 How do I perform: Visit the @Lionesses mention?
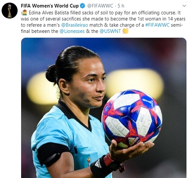pos(72,31)
